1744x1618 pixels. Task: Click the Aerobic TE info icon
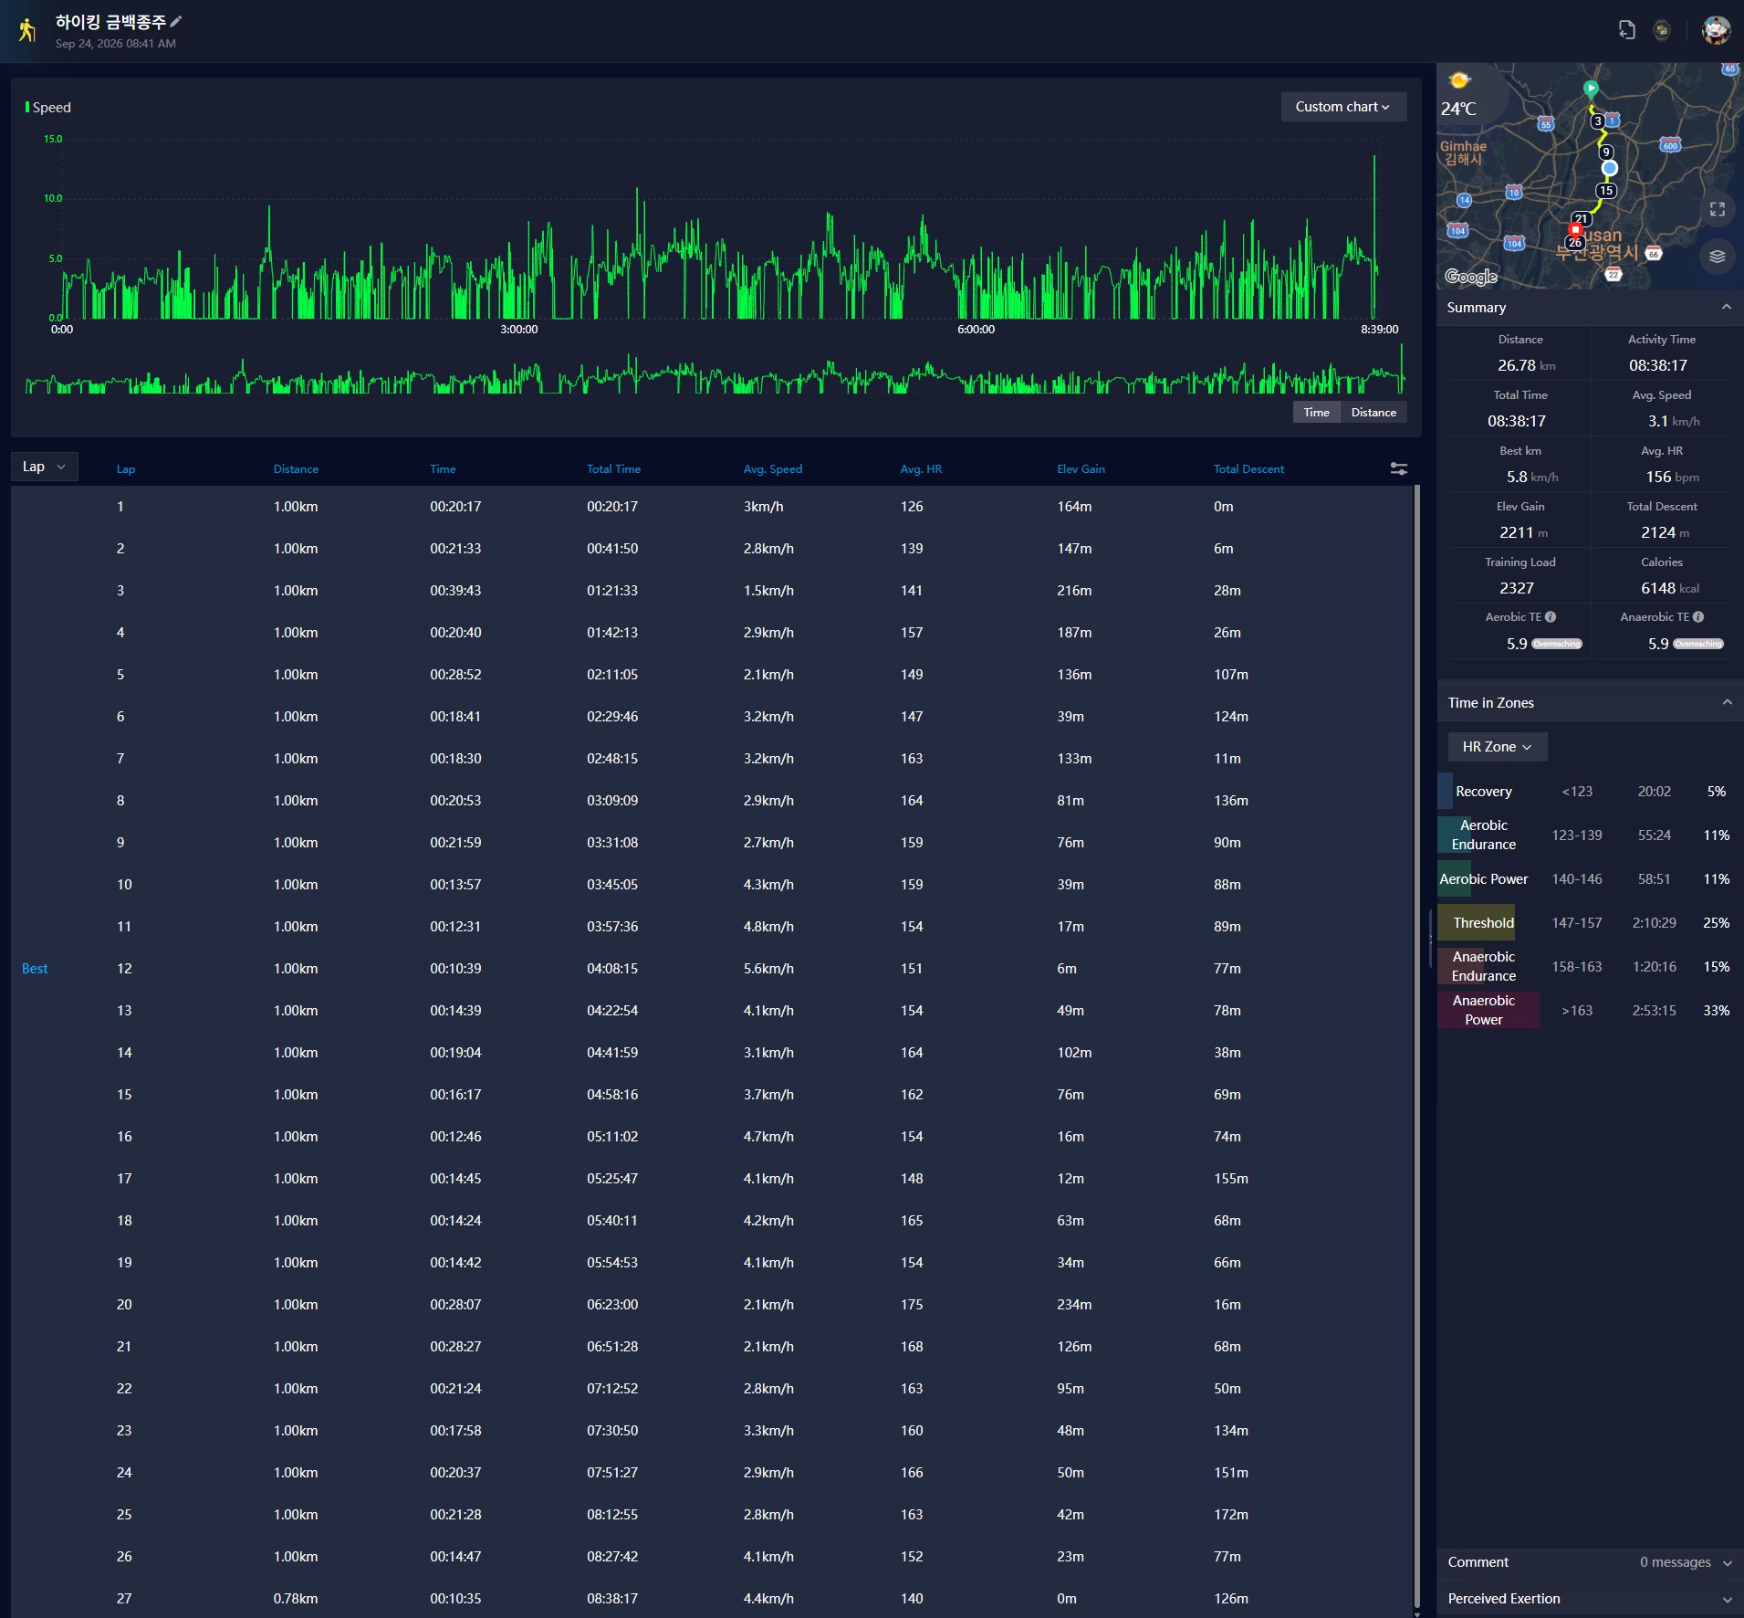[x=1551, y=617]
